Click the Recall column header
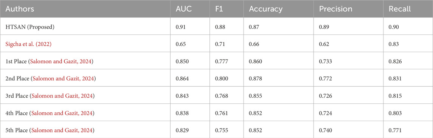This screenshot has width=433, height=138. 400,9
